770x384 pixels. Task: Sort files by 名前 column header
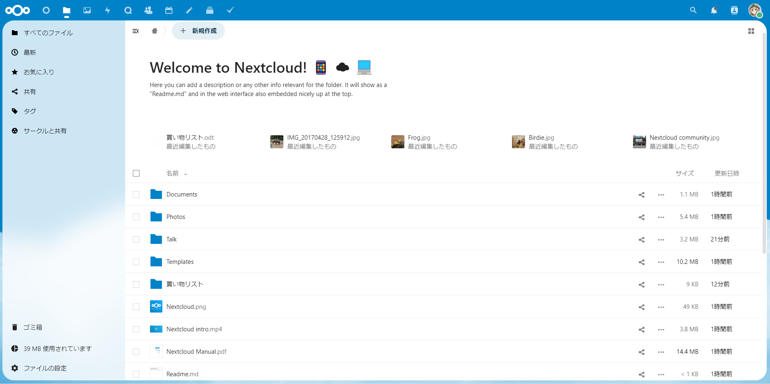(x=173, y=173)
